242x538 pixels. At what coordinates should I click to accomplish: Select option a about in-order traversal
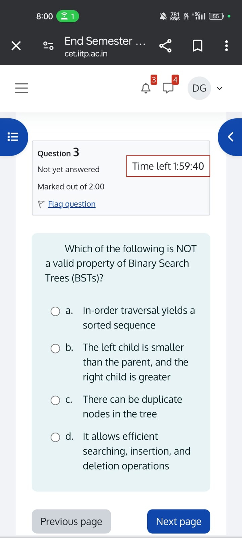(55, 311)
